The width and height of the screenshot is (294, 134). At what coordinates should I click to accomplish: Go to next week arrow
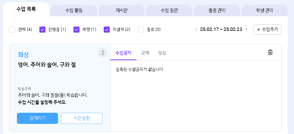246,30
